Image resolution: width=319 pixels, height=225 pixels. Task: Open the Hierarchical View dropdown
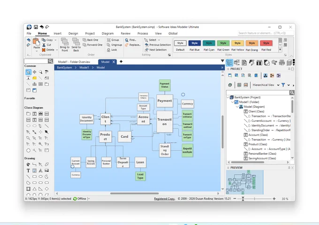point(278,85)
